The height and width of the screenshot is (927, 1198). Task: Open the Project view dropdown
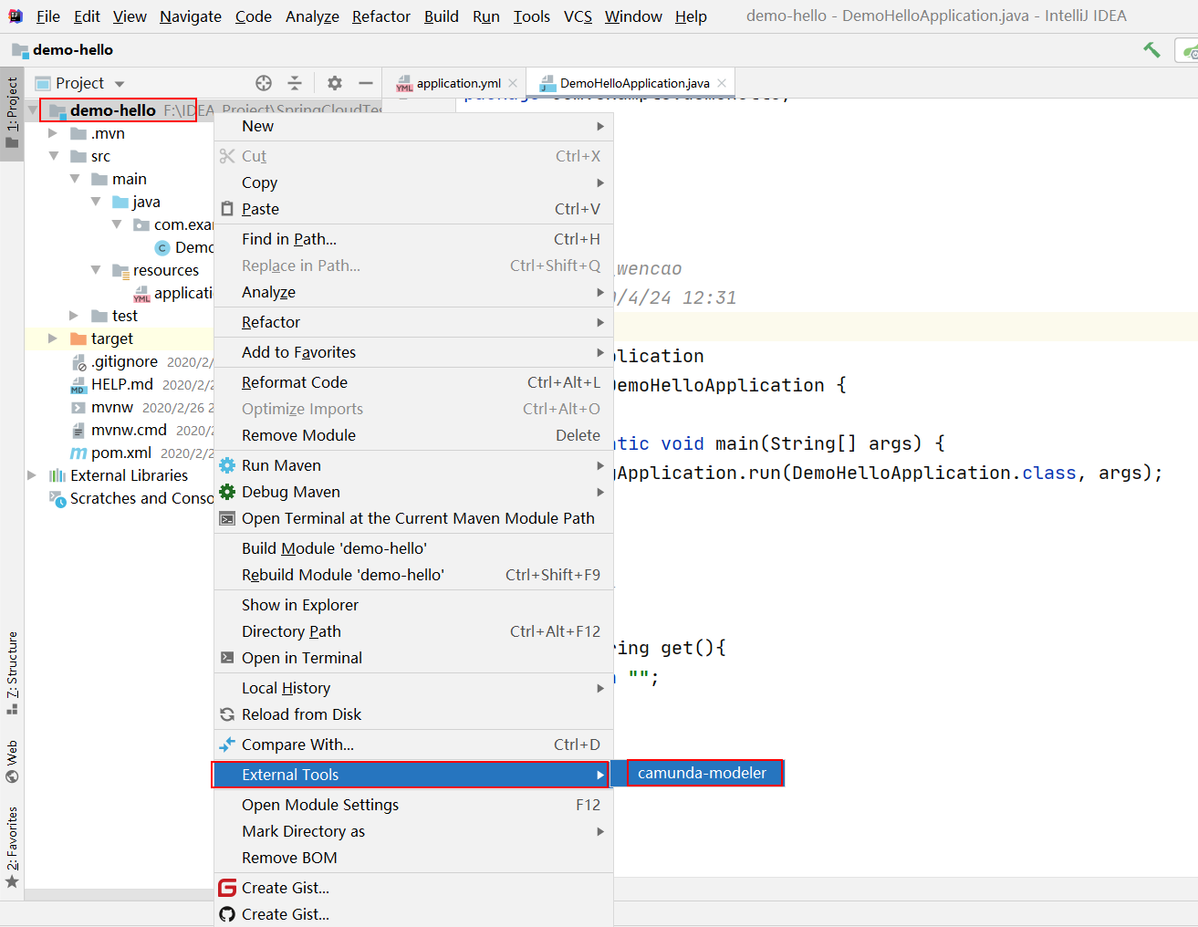click(120, 84)
